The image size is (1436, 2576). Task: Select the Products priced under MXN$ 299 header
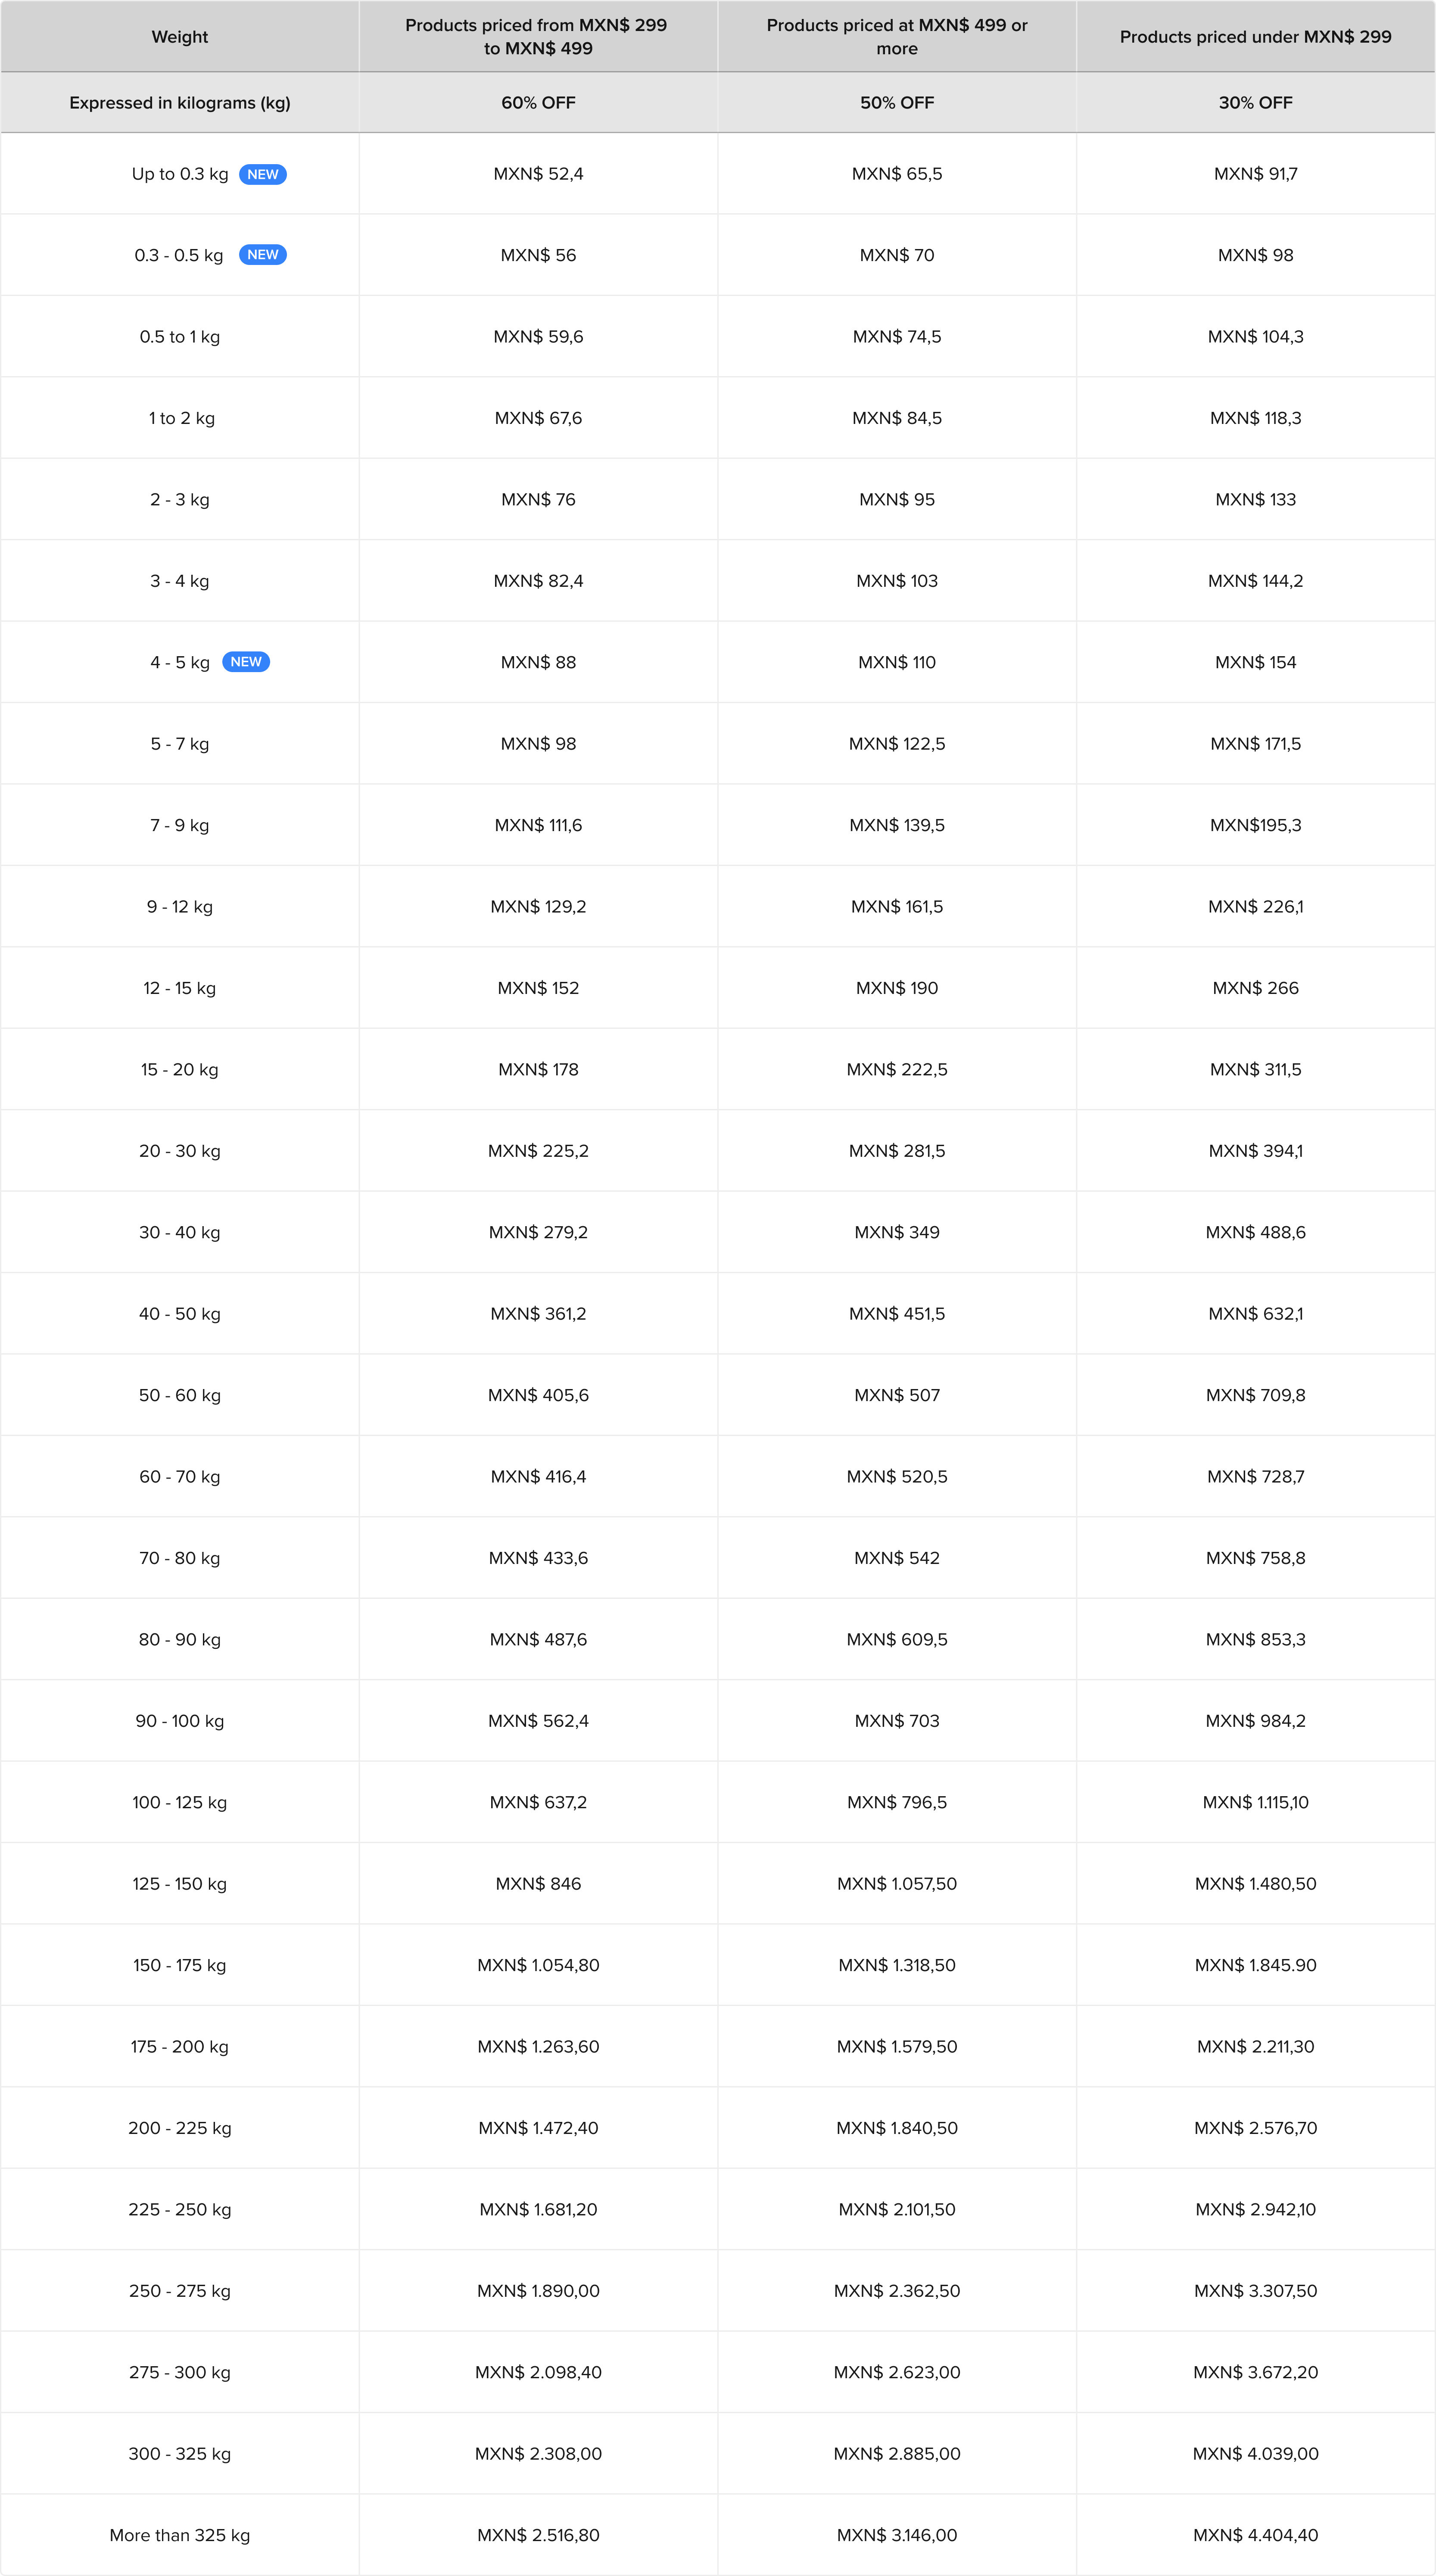(x=1256, y=37)
